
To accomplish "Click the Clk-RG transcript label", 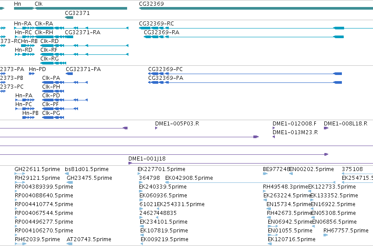I will pos(50,59).
